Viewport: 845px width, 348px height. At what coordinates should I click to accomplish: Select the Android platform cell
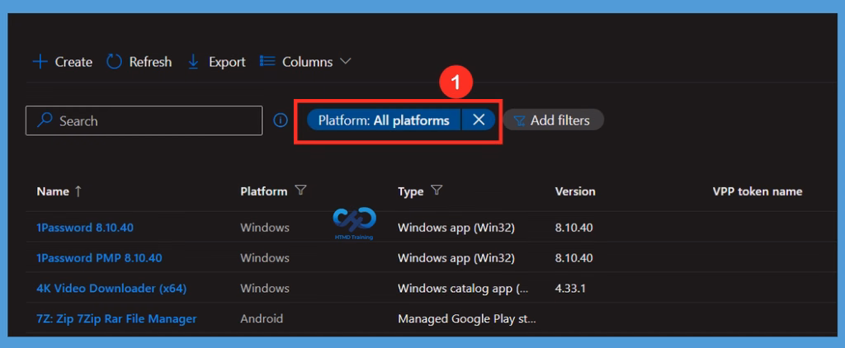[x=262, y=319]
